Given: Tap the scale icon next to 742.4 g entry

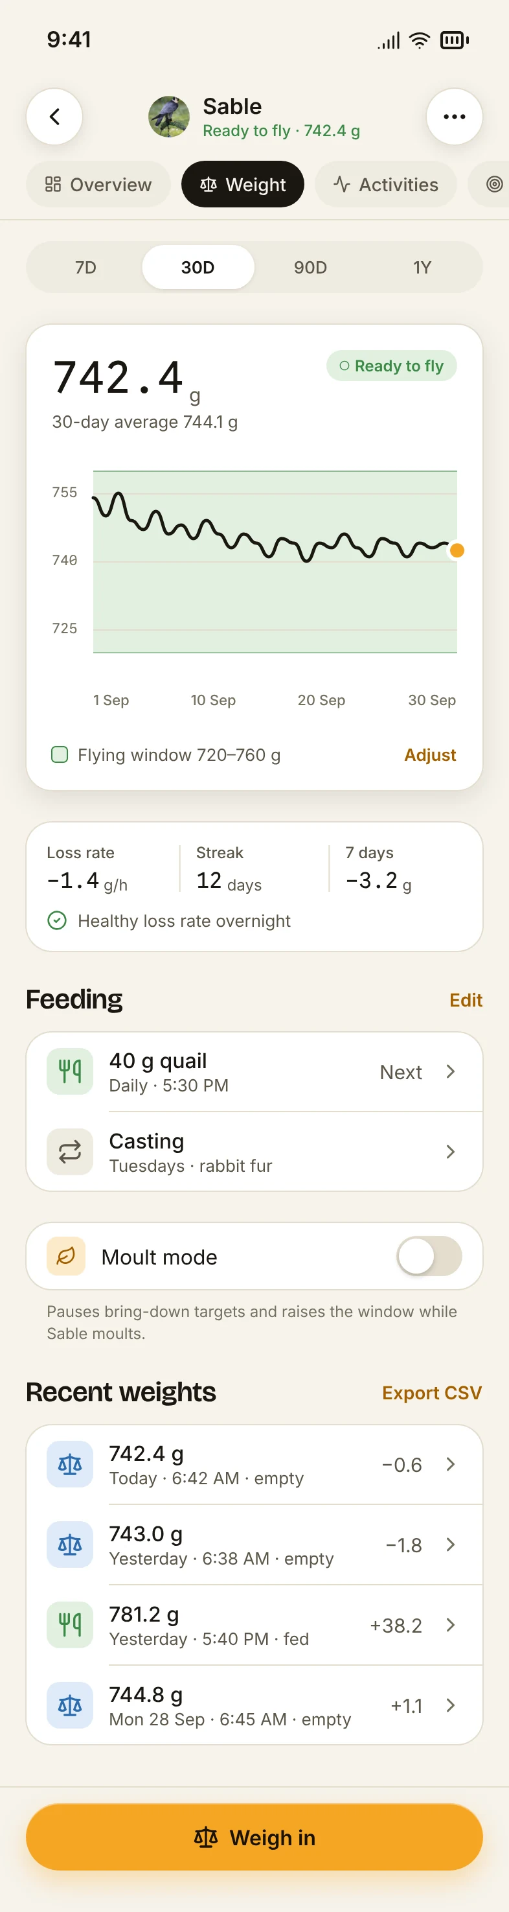Looking at the screenshot, I should point(70,1463).
